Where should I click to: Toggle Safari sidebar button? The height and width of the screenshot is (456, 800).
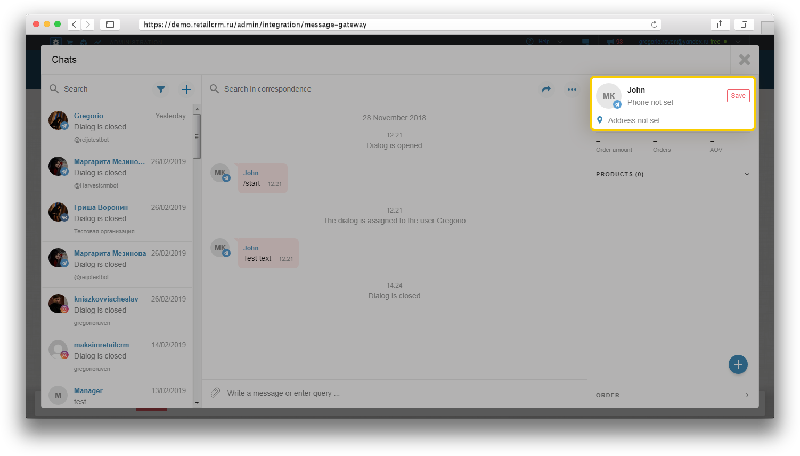[110, 25]
